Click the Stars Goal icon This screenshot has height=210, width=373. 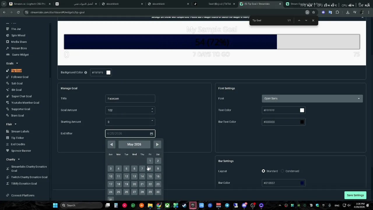pos(8,116)
